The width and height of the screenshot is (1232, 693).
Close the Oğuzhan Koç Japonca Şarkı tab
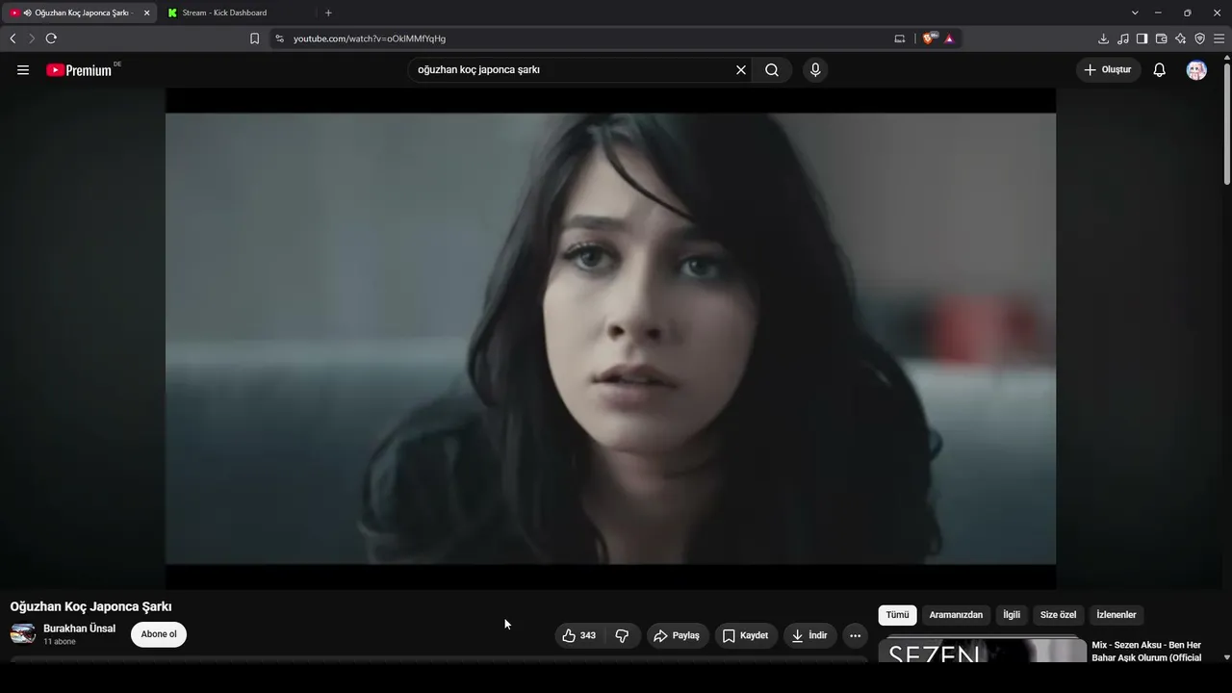[147, 13]
